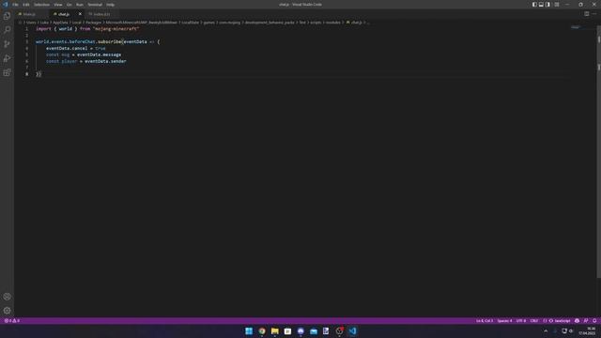Open the Accounts icon in activity bar
Viewport: 601px width, 338px height.
(7, 297)
